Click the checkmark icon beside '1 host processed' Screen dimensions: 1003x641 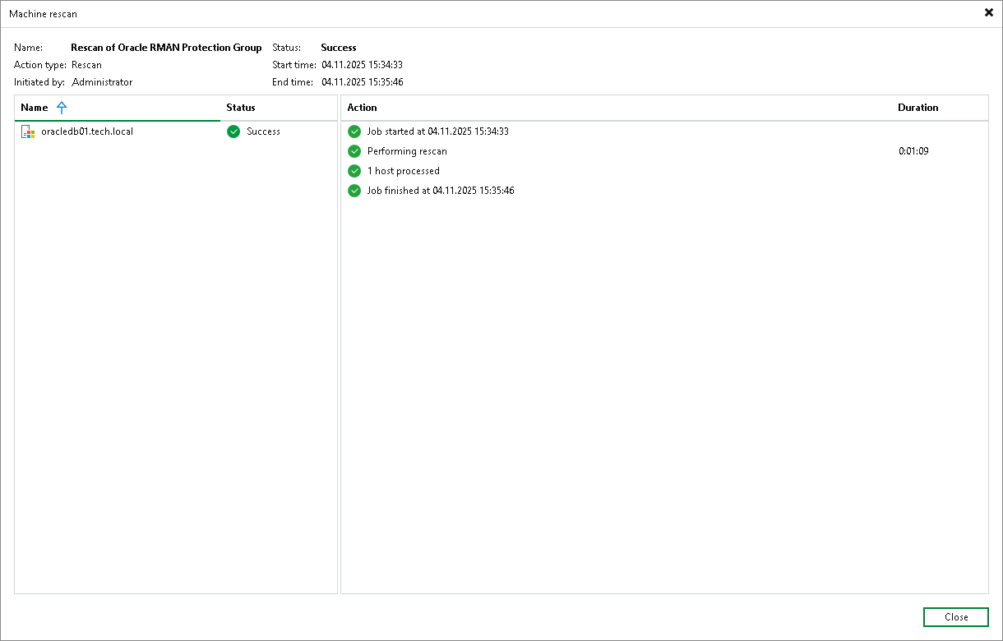354,171
